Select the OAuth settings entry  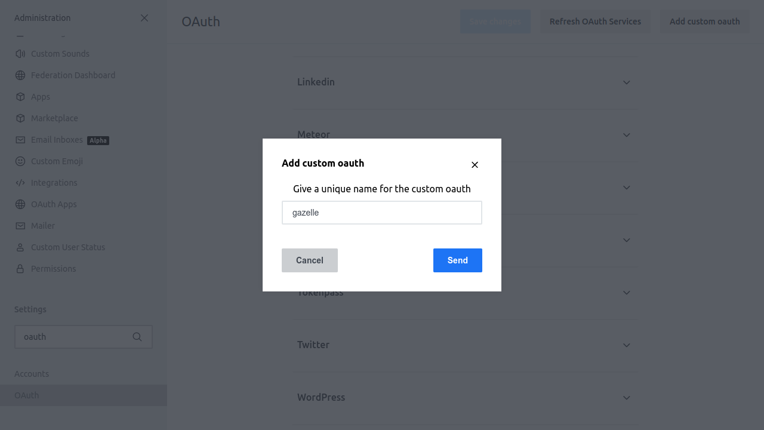pos(27,395)
